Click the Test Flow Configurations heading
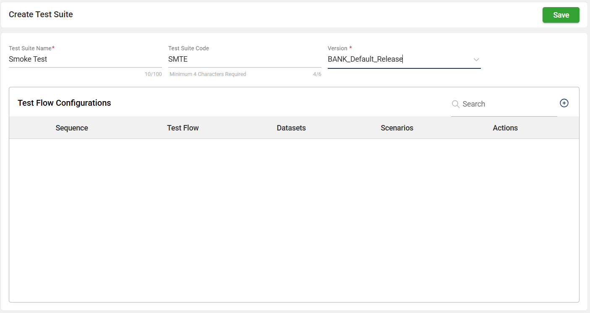The height and width of the screenshot is (313, 590). [64, 103]
